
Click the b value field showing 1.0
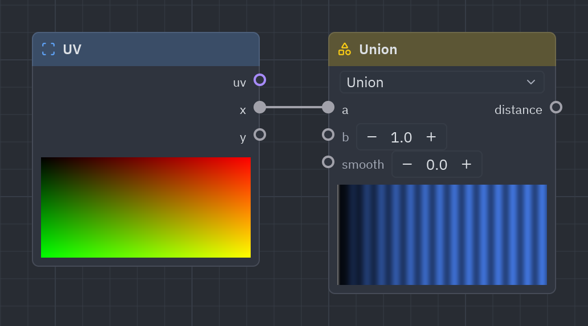[401, 137]
